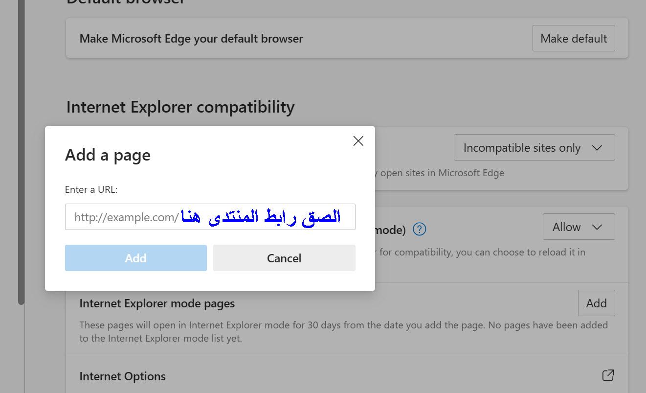This screenshot has width=646, height=393.
Task: Expand the Allow dropdown
Action: (578, 227)
